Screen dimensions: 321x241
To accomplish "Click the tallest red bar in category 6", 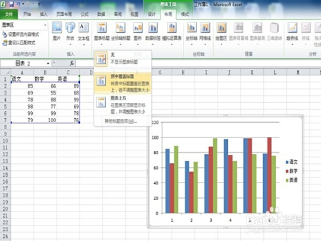I will [x=270, y=175].
